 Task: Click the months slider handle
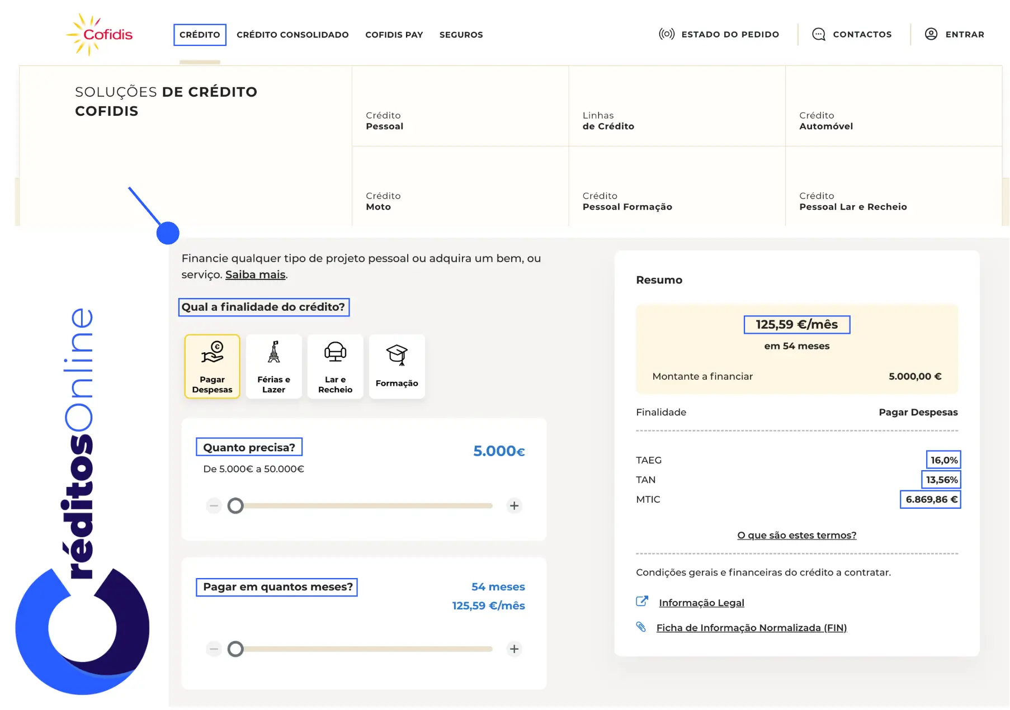[235, 649]
